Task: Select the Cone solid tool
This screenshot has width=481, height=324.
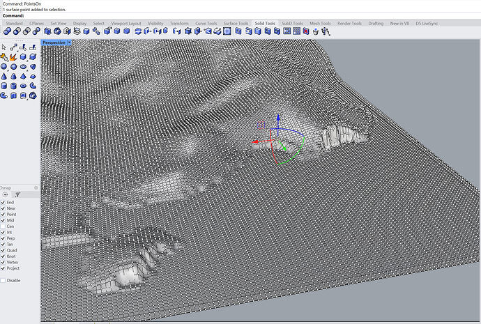Action: (3, 77)
